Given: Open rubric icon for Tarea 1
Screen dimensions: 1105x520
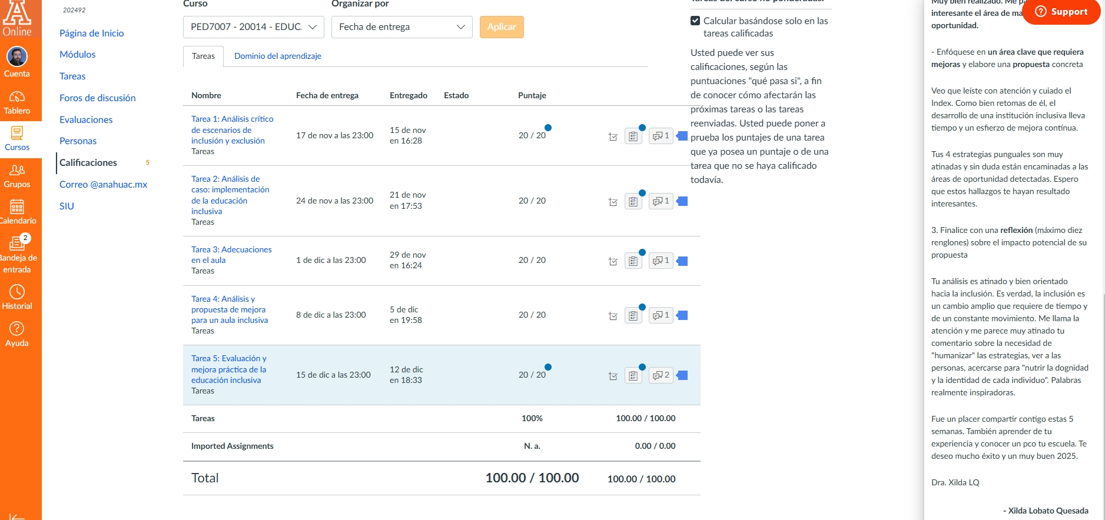Looking at the screenshot, I should point(633,136).
